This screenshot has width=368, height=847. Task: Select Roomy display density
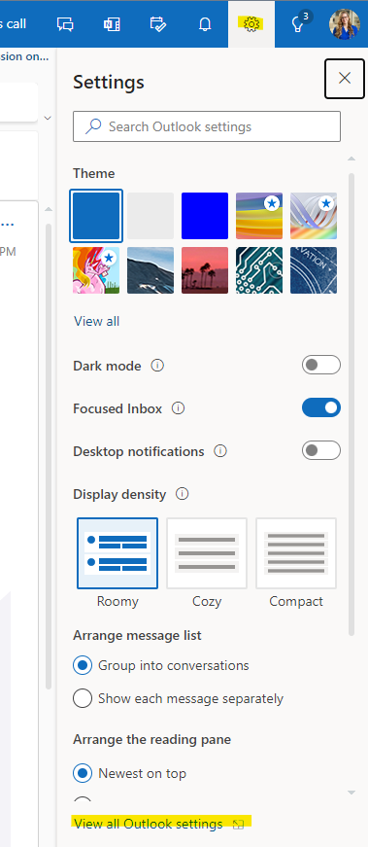click(x=117, y=553)
